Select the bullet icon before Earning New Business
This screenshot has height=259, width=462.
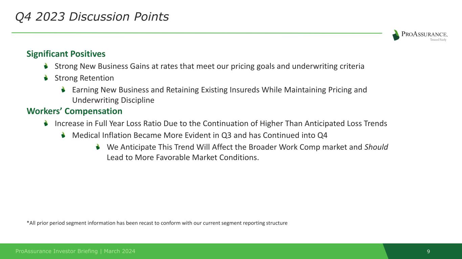click(x=63, y=90)
